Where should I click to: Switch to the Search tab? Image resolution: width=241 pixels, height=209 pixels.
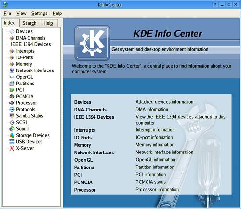pos(30,23)
